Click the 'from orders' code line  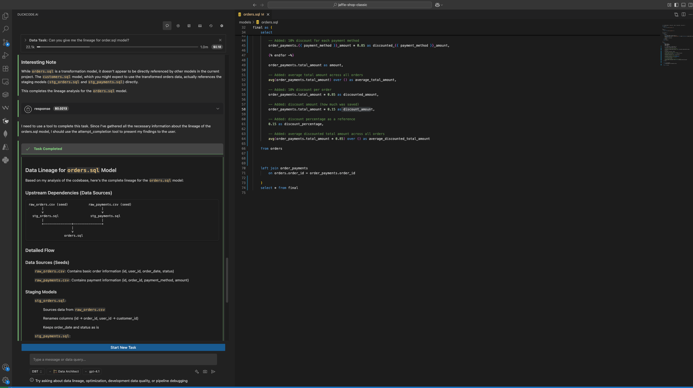(271, 149)
